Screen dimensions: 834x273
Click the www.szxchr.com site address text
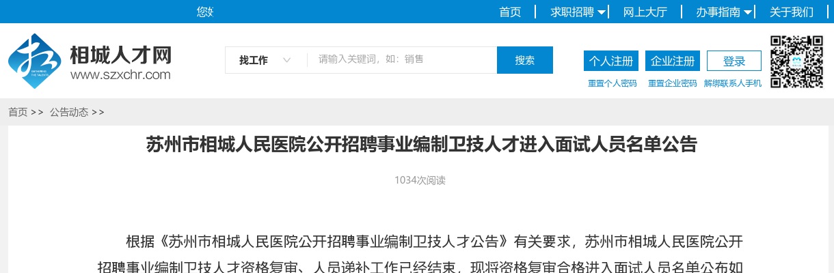tap(120, 74)
